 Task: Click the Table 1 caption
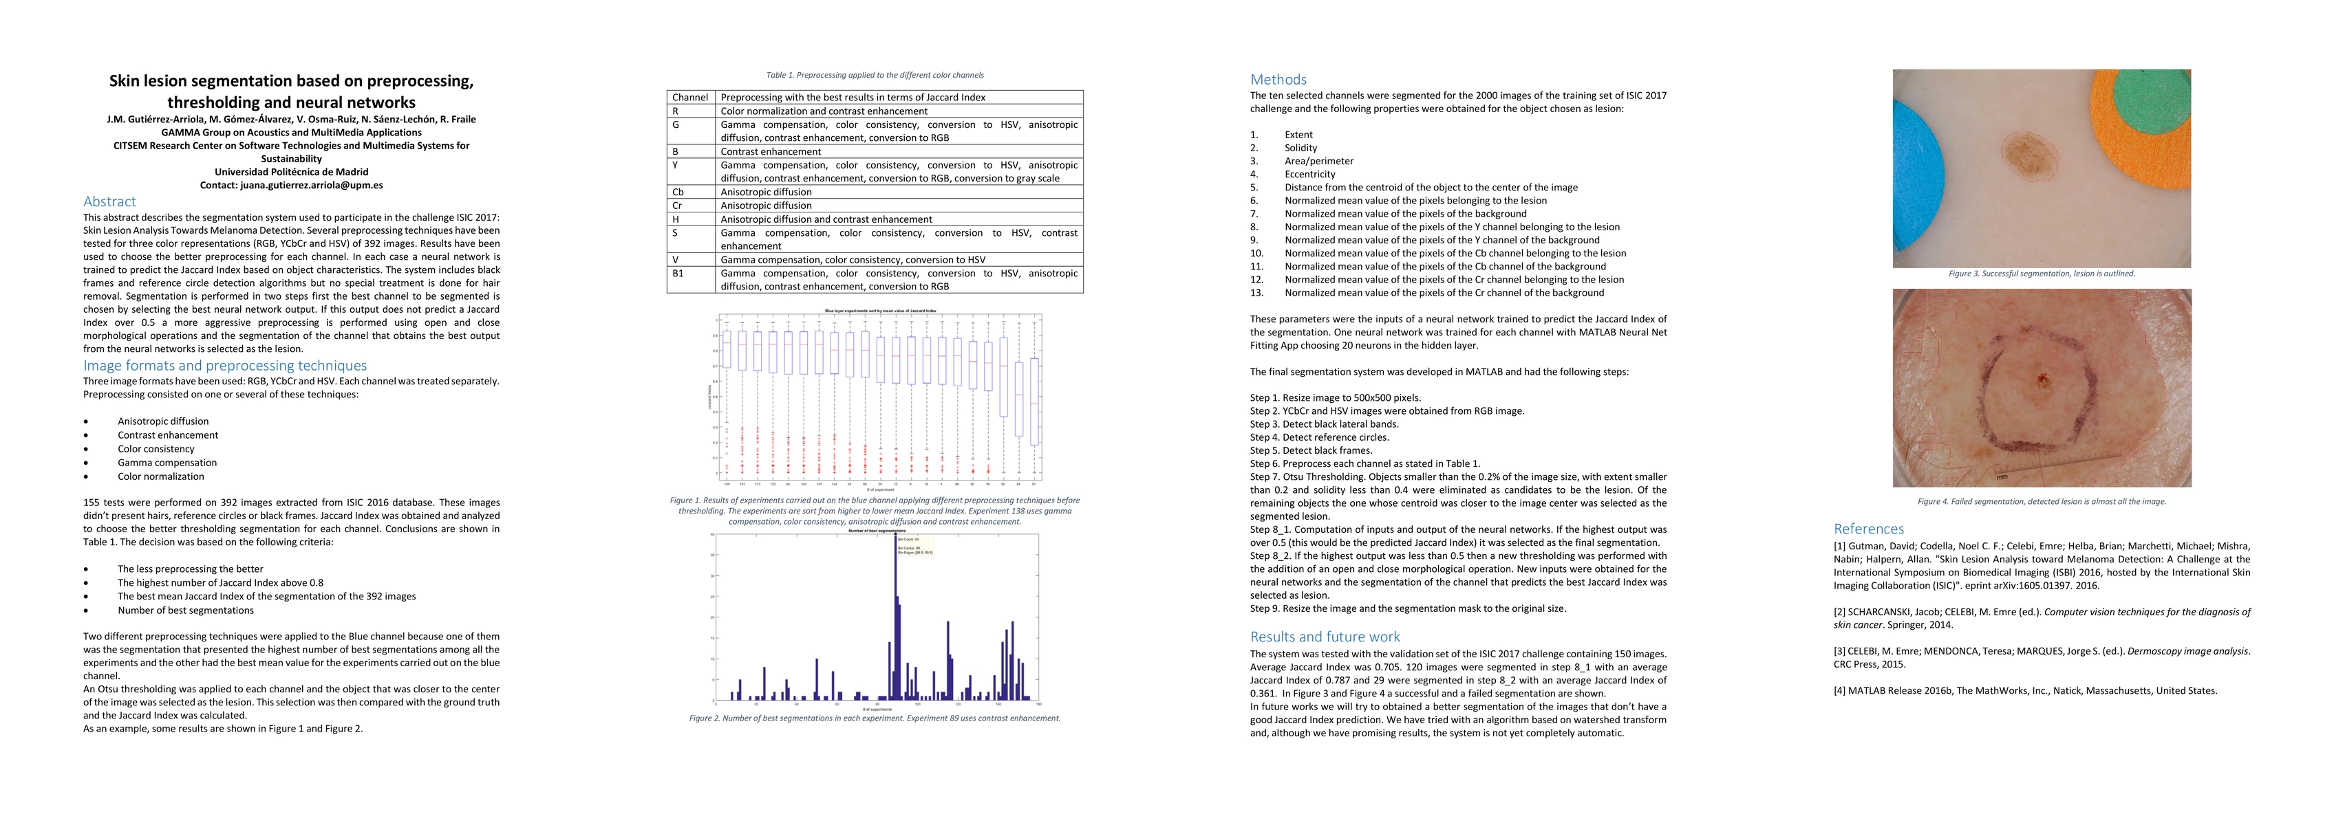[875, 75]
